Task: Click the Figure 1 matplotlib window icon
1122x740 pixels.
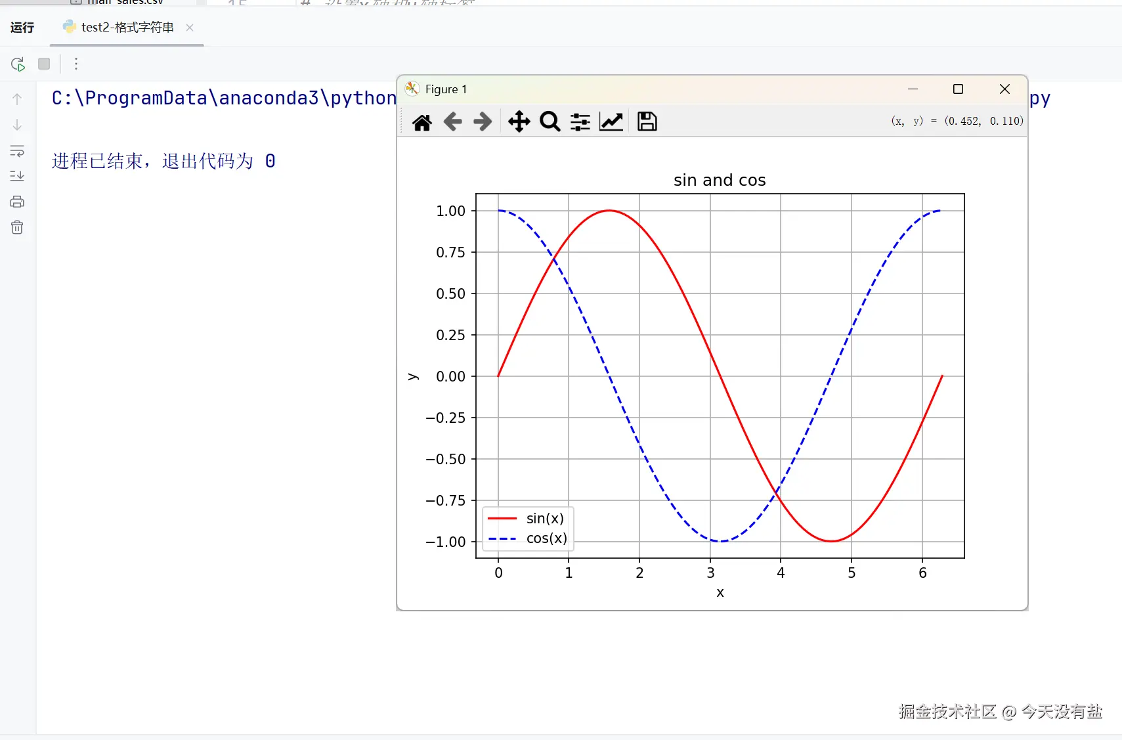Action: [x=412, y=89]
